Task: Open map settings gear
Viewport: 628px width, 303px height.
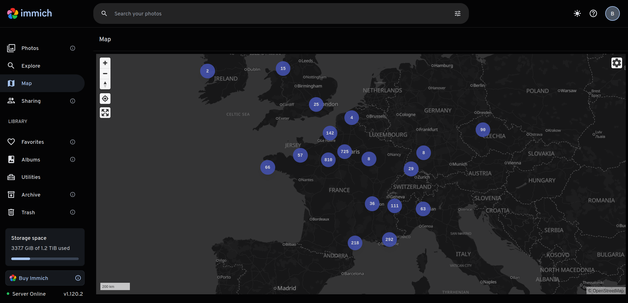Action: point(616,63)
